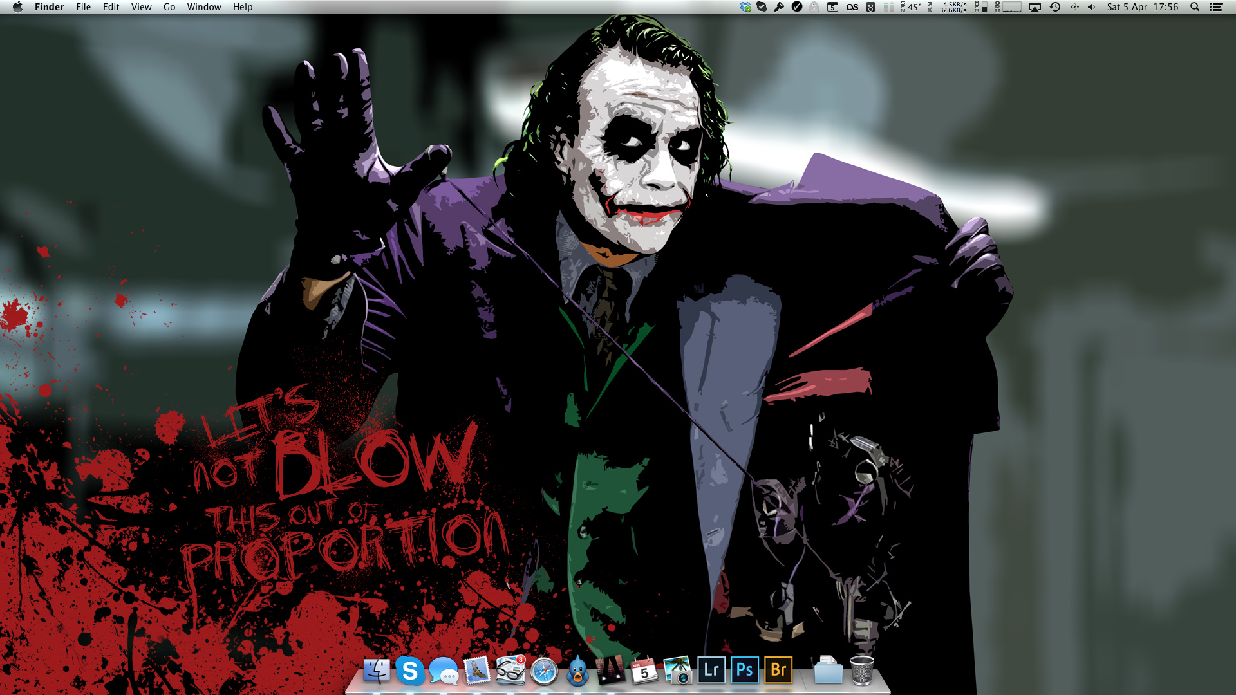Open Notification Center list icon
Screen dimensions: 1236x695
pyautogui.click(x=1216, y=7)
